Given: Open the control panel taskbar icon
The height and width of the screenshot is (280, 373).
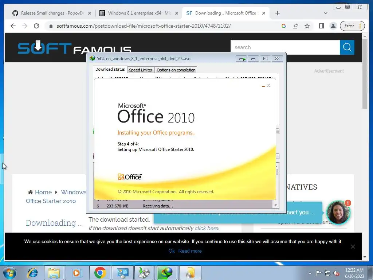Looking at the screenshot, I should pyautogui.click(x=122, y=273).
